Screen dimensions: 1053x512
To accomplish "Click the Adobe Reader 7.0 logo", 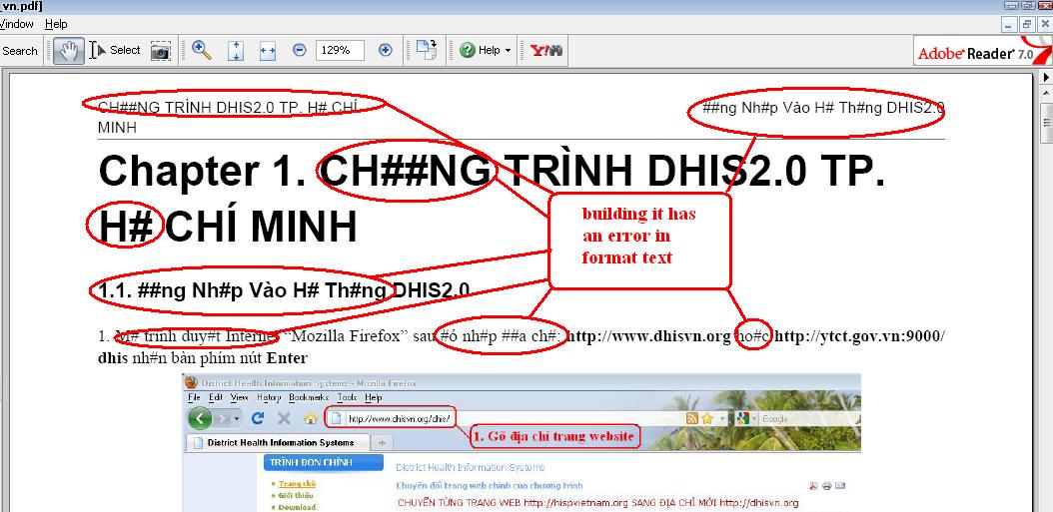I will (982, 52).
